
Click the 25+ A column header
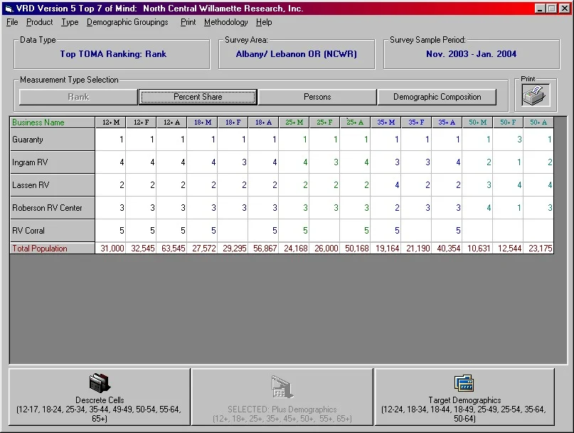pos(355,122)
